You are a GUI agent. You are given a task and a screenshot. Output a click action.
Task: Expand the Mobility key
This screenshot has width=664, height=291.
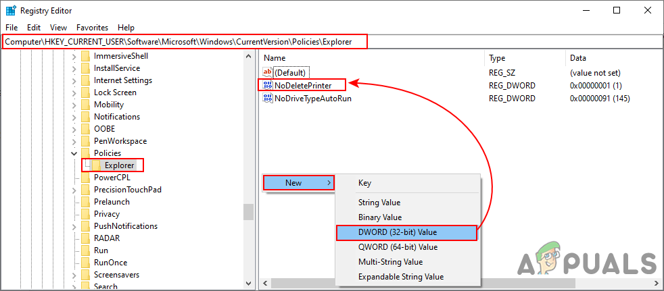[74, 105]
